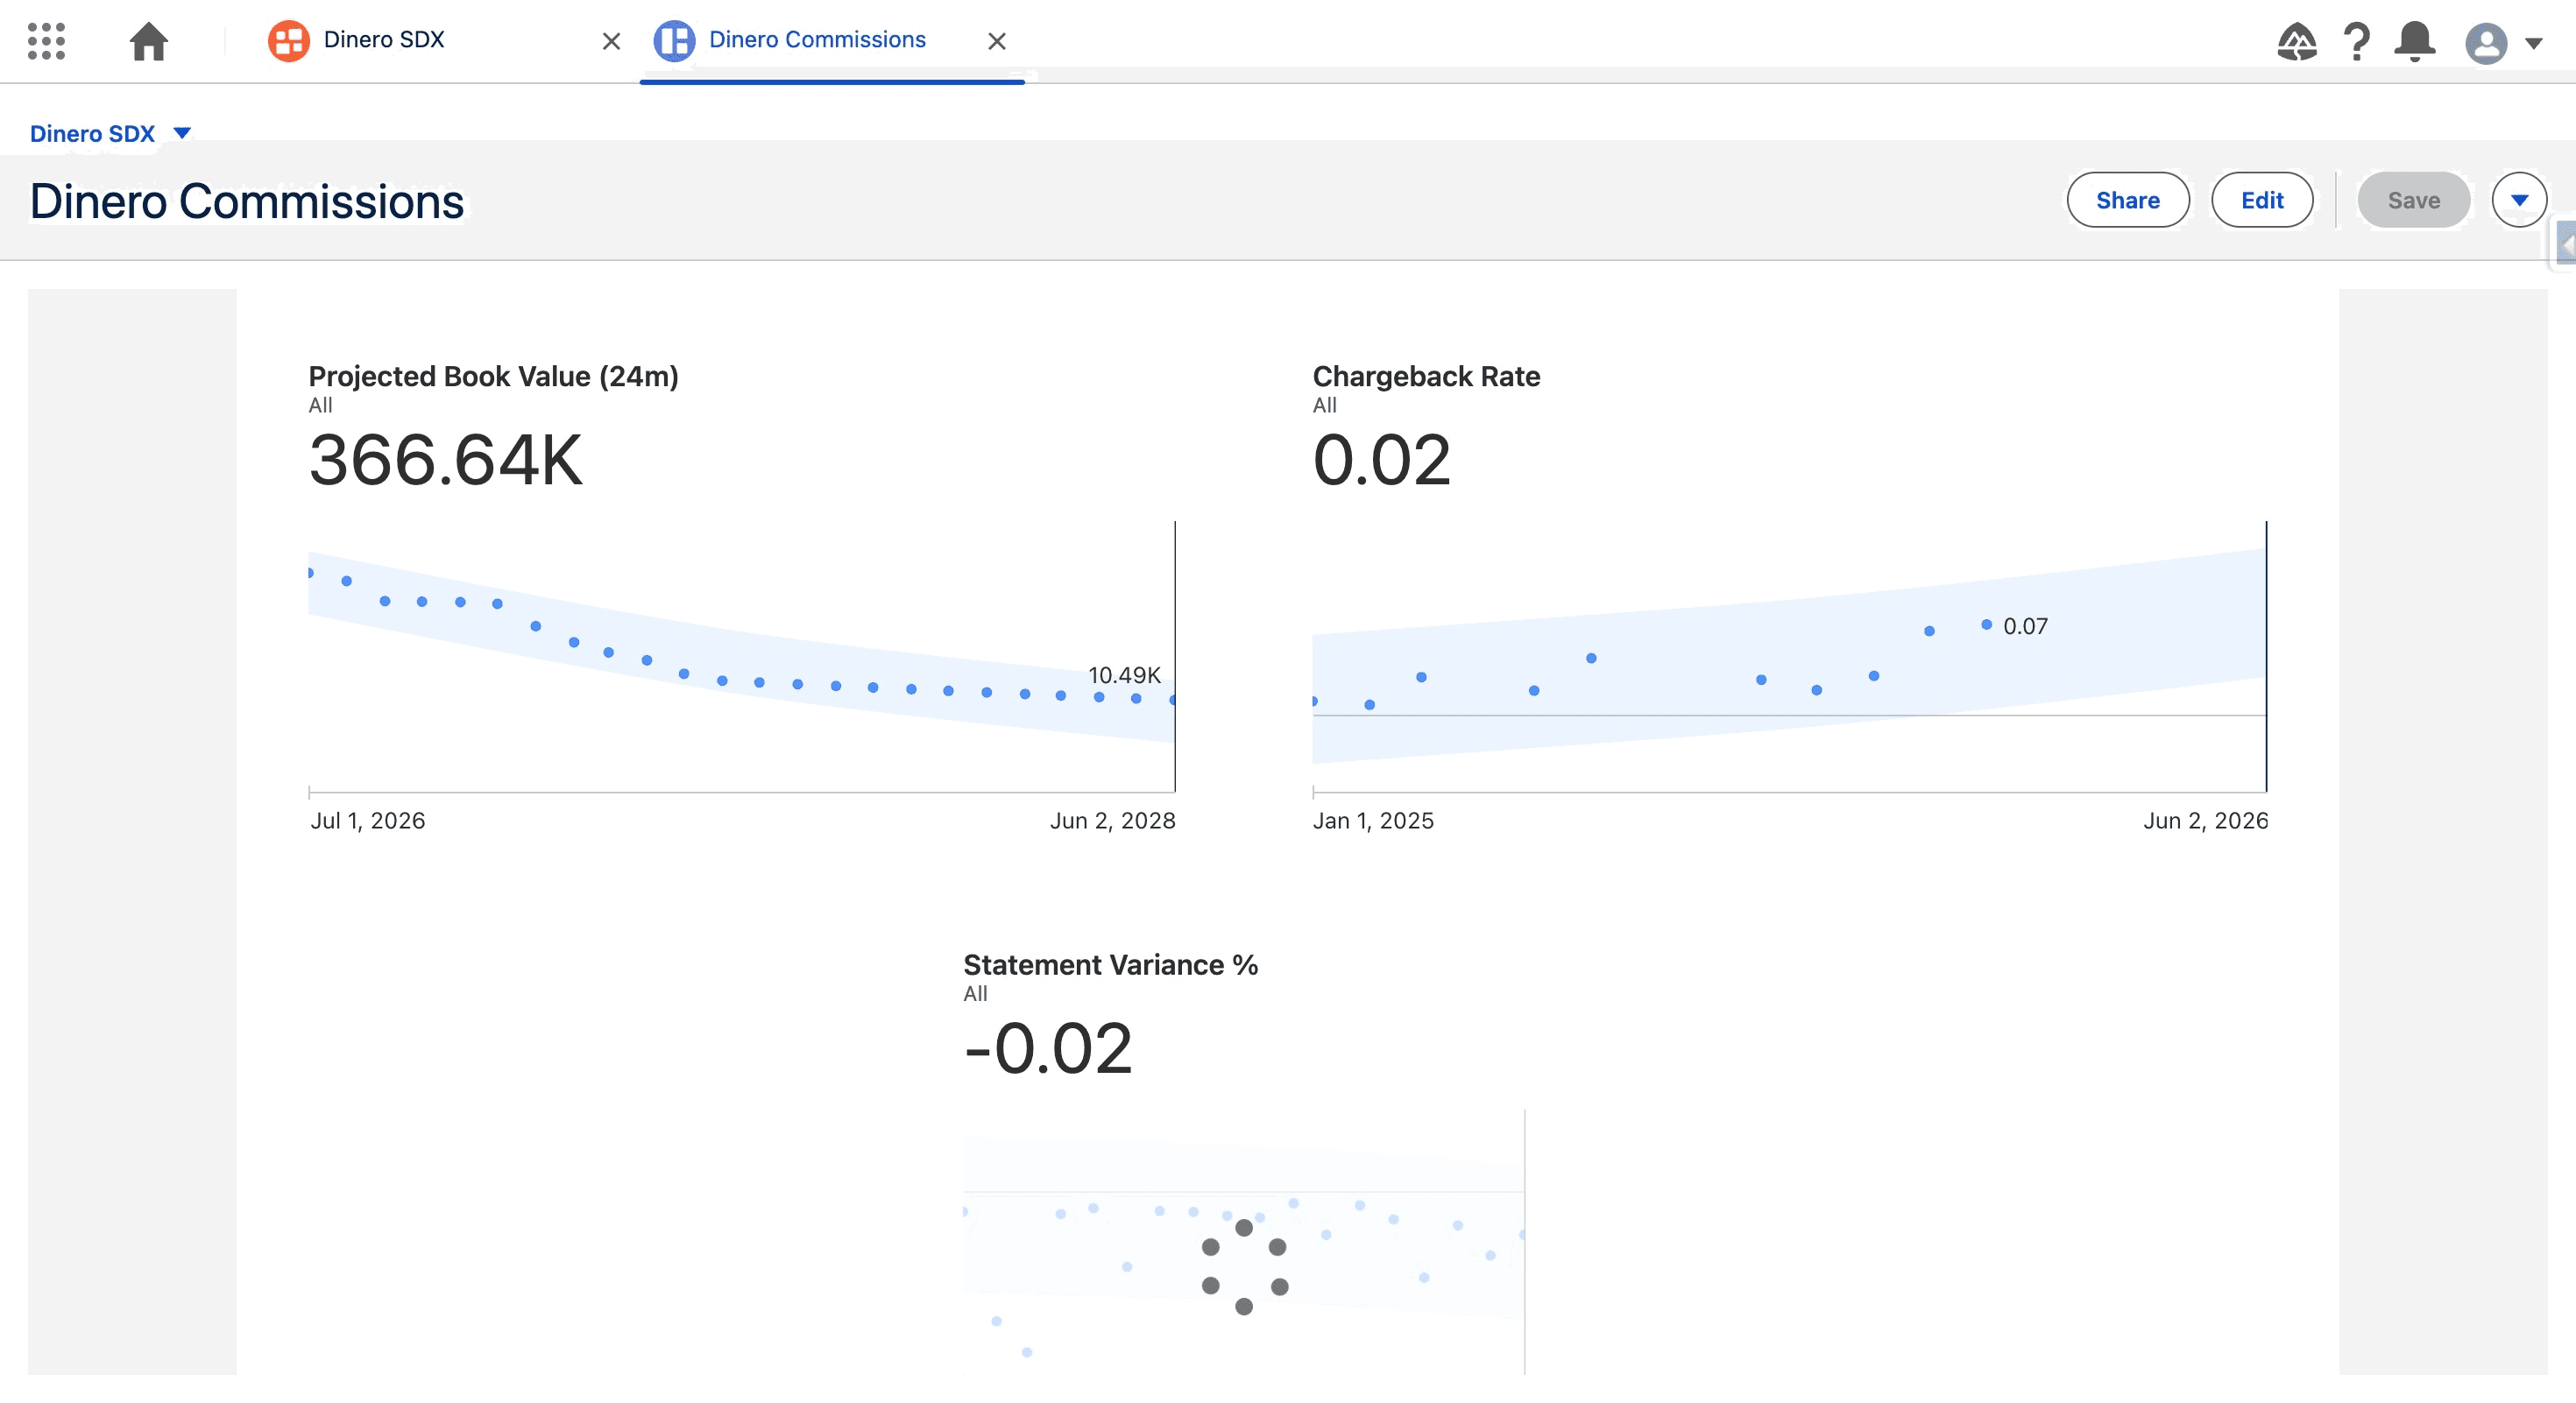Open the App Launcher grid icon
This screenshot has height=1403, width=2576.
coord(46,41)
